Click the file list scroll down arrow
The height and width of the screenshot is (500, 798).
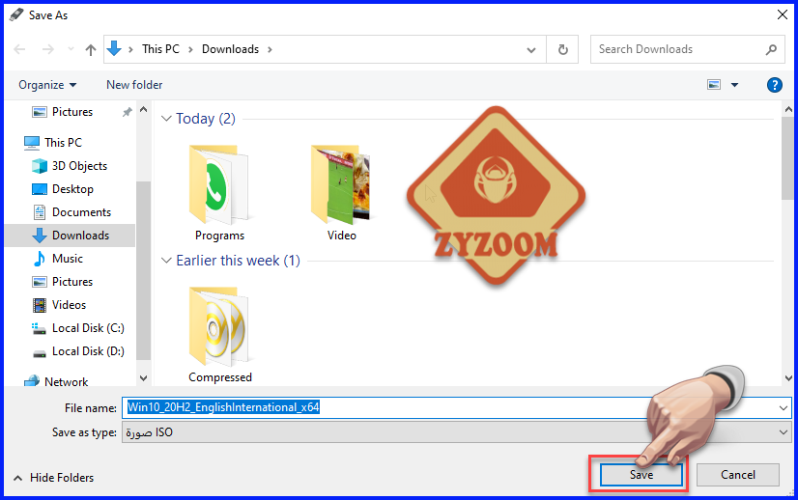point(789,378)
